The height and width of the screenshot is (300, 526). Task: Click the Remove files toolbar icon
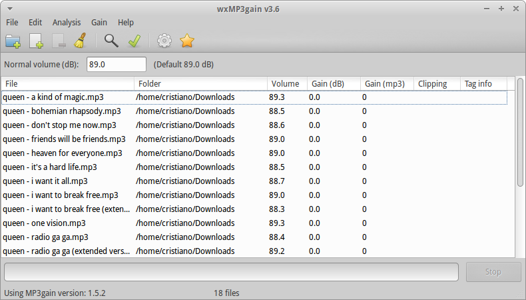click(x=59, y=41)
